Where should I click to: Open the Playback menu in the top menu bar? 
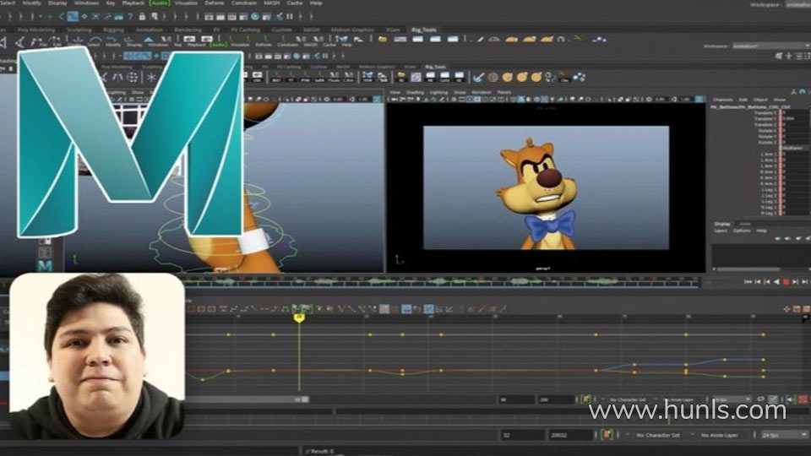coord(133,3)
